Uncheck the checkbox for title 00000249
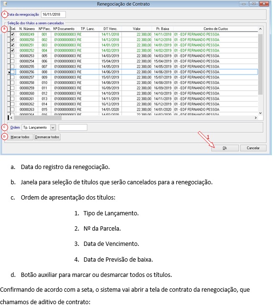 pyautogui.click(x=12, y=34)
